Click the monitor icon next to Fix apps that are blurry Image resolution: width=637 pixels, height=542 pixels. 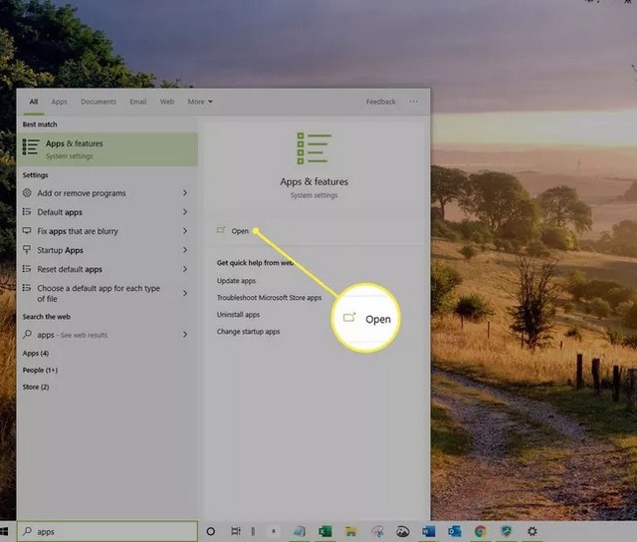pos(27,231)
